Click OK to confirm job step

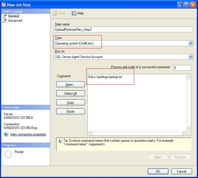tap(158, 171)
